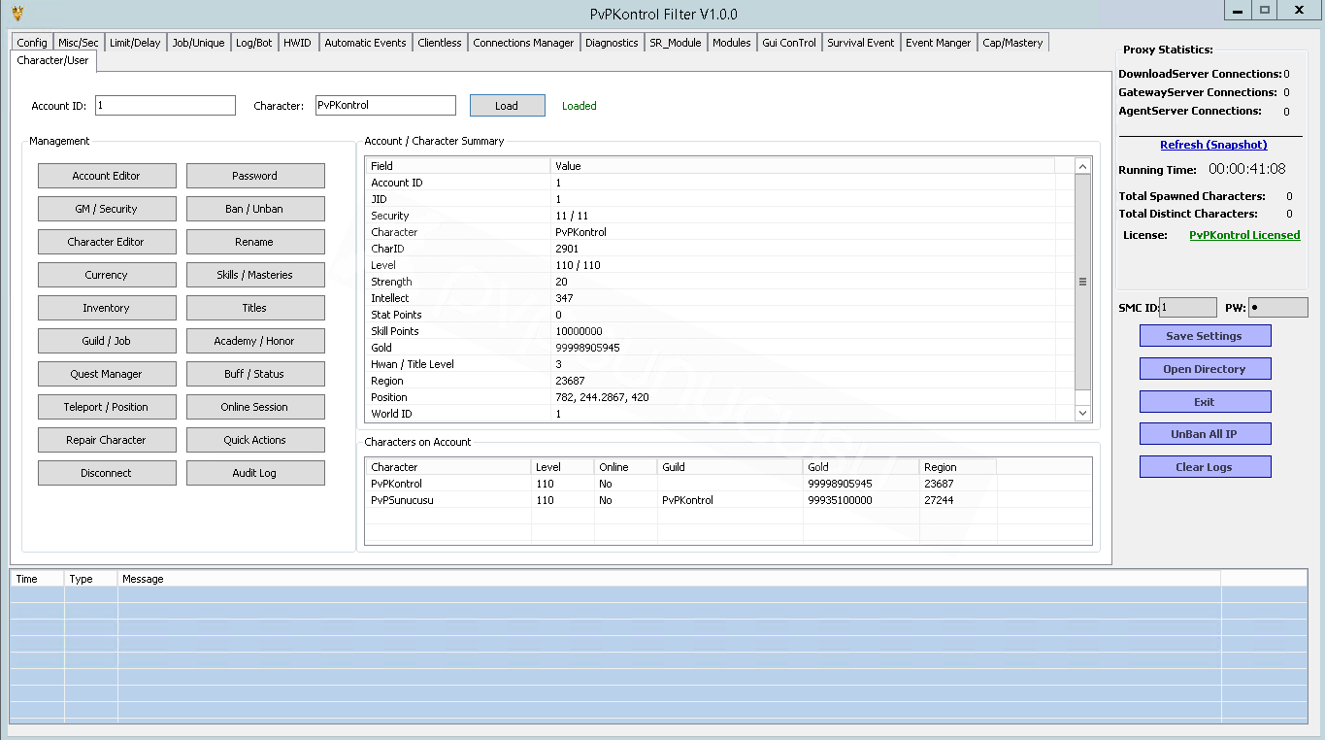Open Teleport / Position tool
Viewport: 1325px width, 740px height.
click(x=107, y=407)
